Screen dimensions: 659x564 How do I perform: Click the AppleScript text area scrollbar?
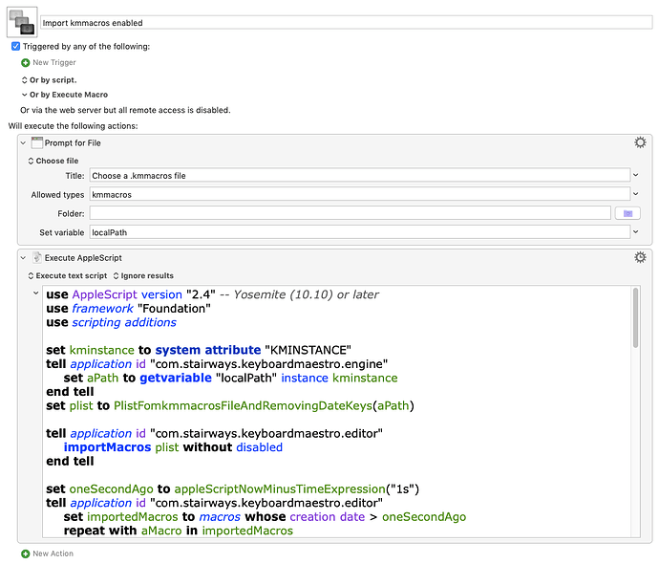pyautogui.click(x=636, y=411)
